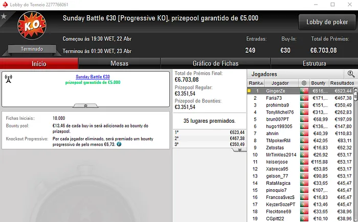Click the PokerStars spade logo in the title bar
The image size is (358, 222).
click(5, 4)
